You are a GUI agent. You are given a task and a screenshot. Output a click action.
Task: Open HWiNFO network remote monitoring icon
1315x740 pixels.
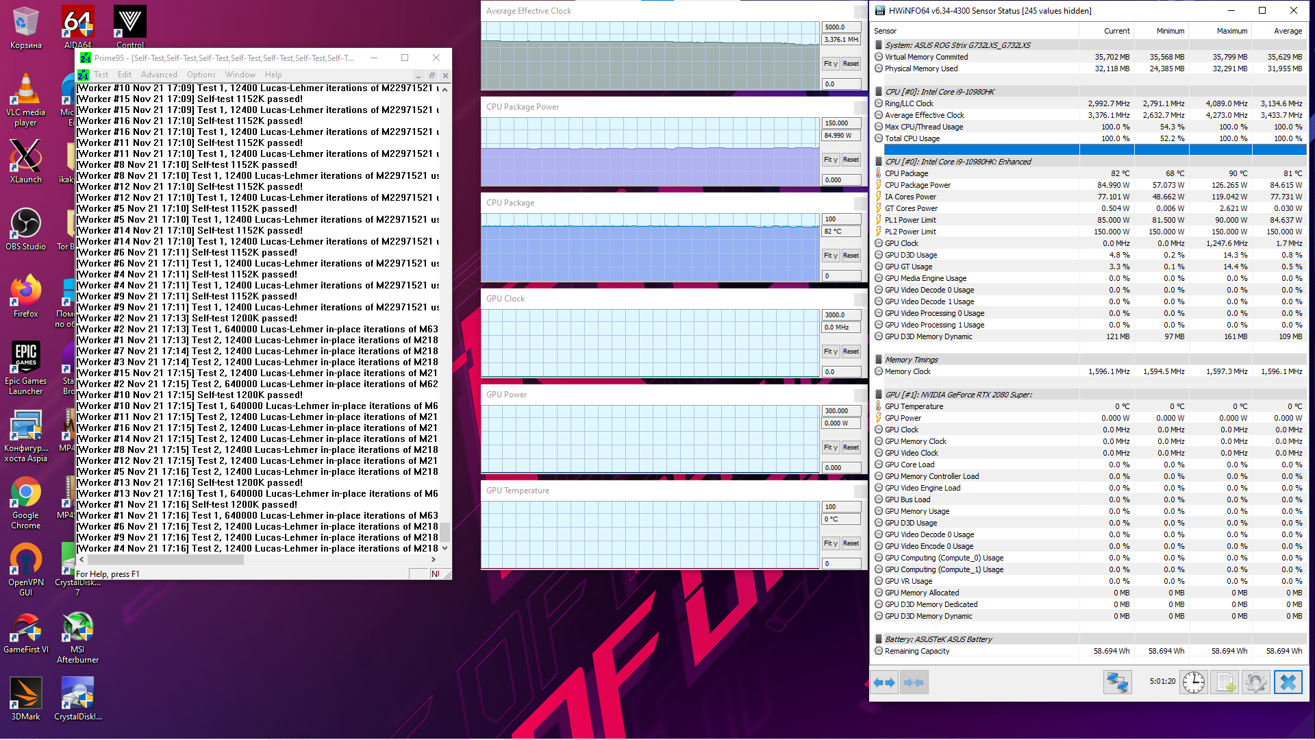[x=1118, y=682]
